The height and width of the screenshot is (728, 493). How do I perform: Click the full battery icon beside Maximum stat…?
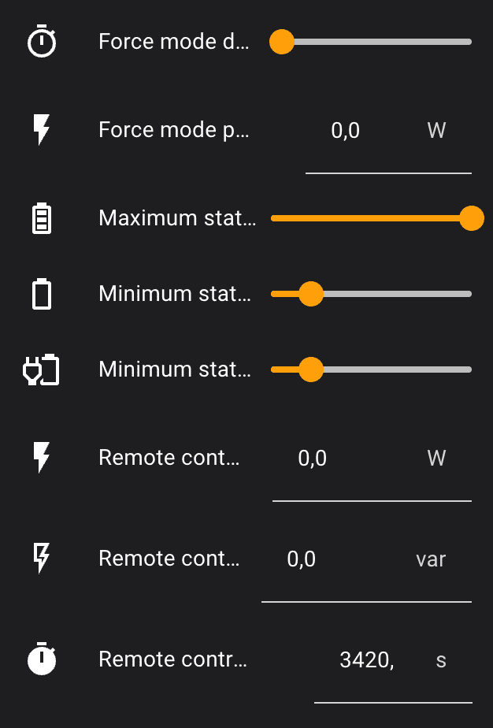pyautogui.click(x=42, y=218)
